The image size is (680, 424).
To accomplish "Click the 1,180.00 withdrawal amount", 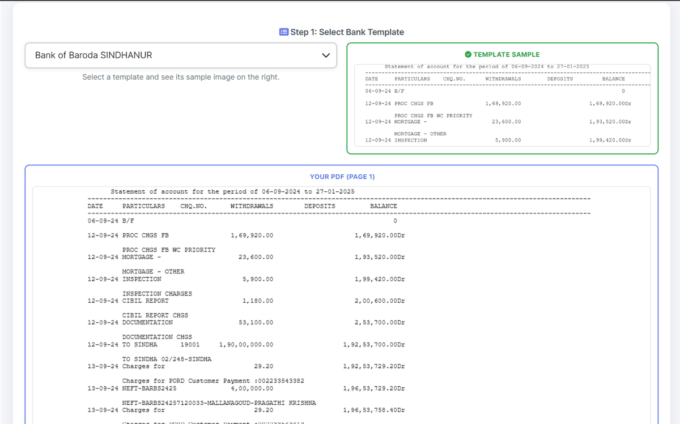I will pos(257,301).
